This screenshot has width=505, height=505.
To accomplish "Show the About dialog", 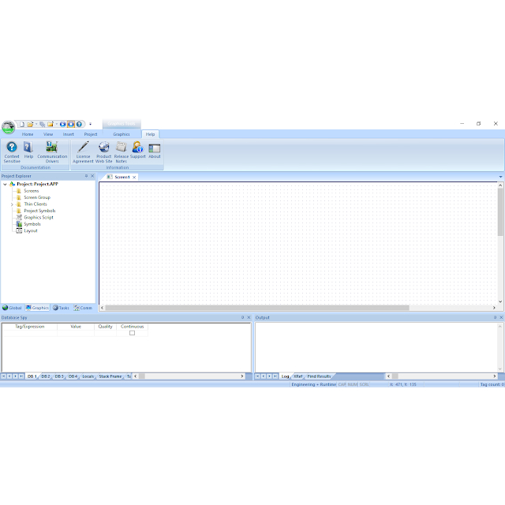I will (x=155, y=151).
